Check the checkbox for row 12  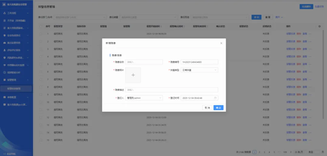pos(41,118)
